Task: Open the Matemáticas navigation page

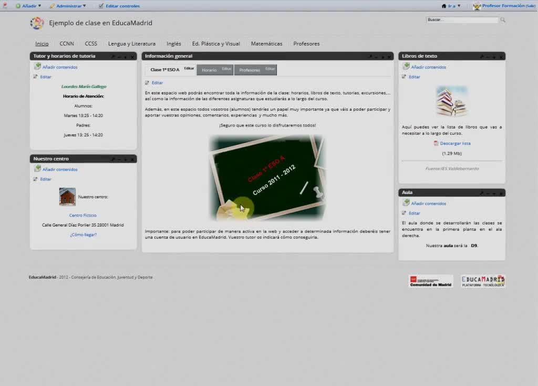Action: 266,44
